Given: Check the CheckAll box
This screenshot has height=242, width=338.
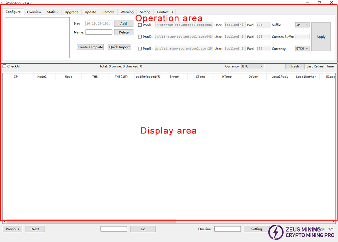Looking at the screenshot, I should pyautogui.click(x=4, y=66).
